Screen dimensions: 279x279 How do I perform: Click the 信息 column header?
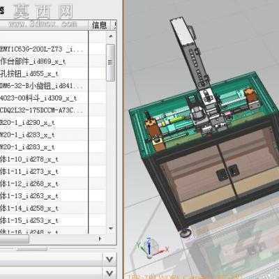point(100,25)
